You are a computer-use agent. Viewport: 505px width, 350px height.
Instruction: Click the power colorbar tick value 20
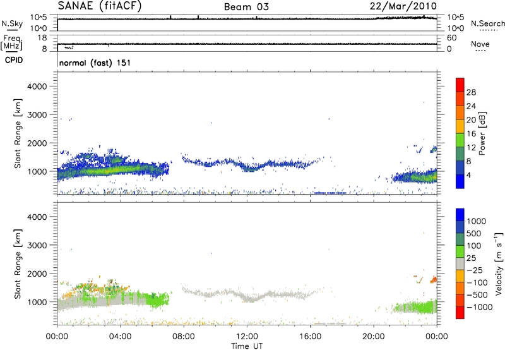471,120
